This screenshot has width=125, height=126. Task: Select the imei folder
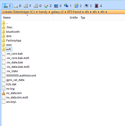[x=9, y=45]
